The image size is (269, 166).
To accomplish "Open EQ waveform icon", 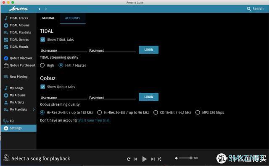I will click(x=6, y=121).
